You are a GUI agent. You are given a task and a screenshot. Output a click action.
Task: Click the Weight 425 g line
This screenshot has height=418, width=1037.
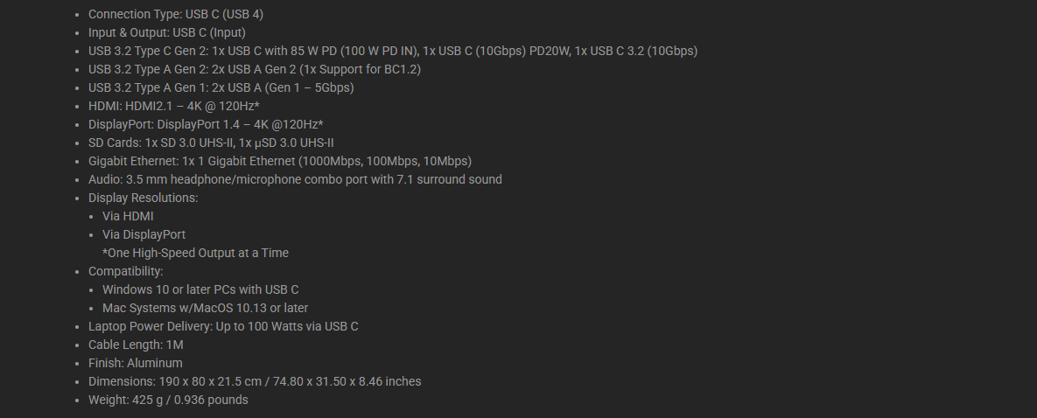[168, 401]
